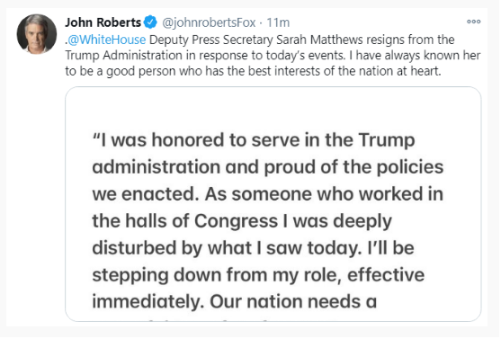Screen dimensions: 501x339
Task: Click the statement line 'immediately. Our nation needs a'
Action: [x=234, y=301]
